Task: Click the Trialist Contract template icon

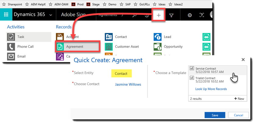Action: 192,78
